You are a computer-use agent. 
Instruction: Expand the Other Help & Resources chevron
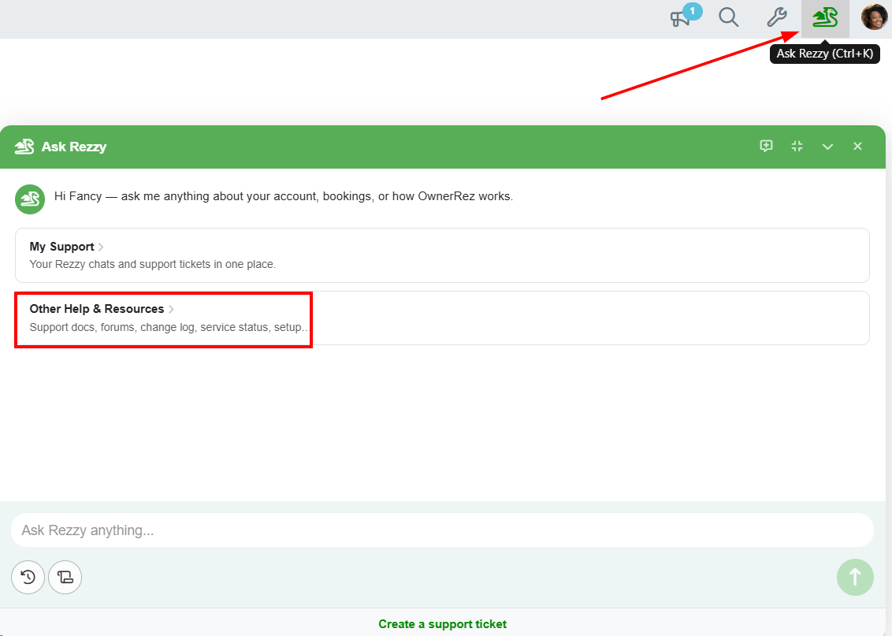click(171, 309)
